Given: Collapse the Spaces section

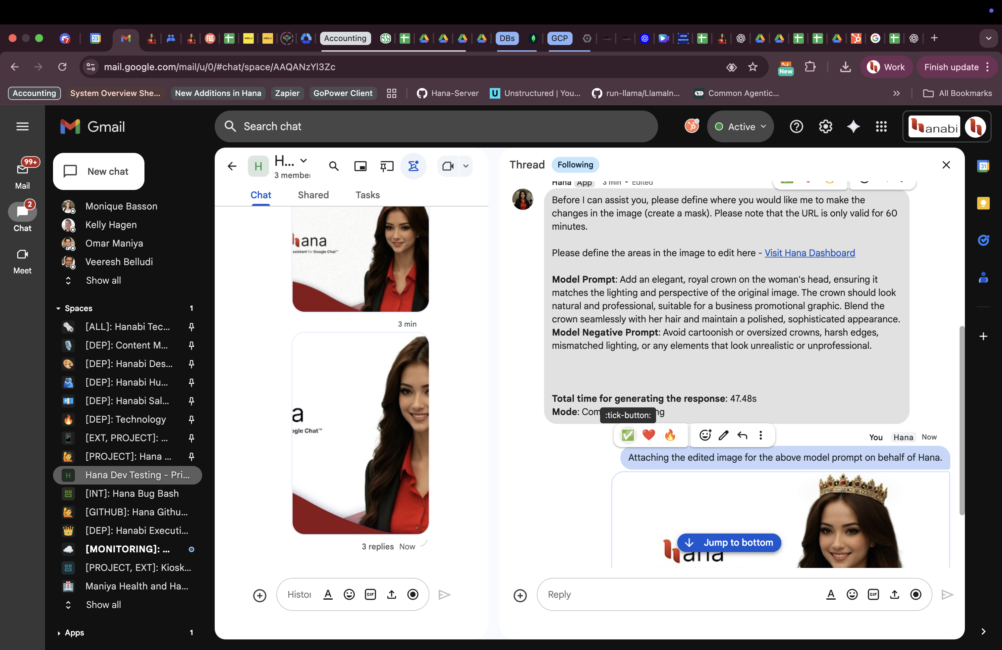Looking at the screenshot, I should (x=59, y=308).
